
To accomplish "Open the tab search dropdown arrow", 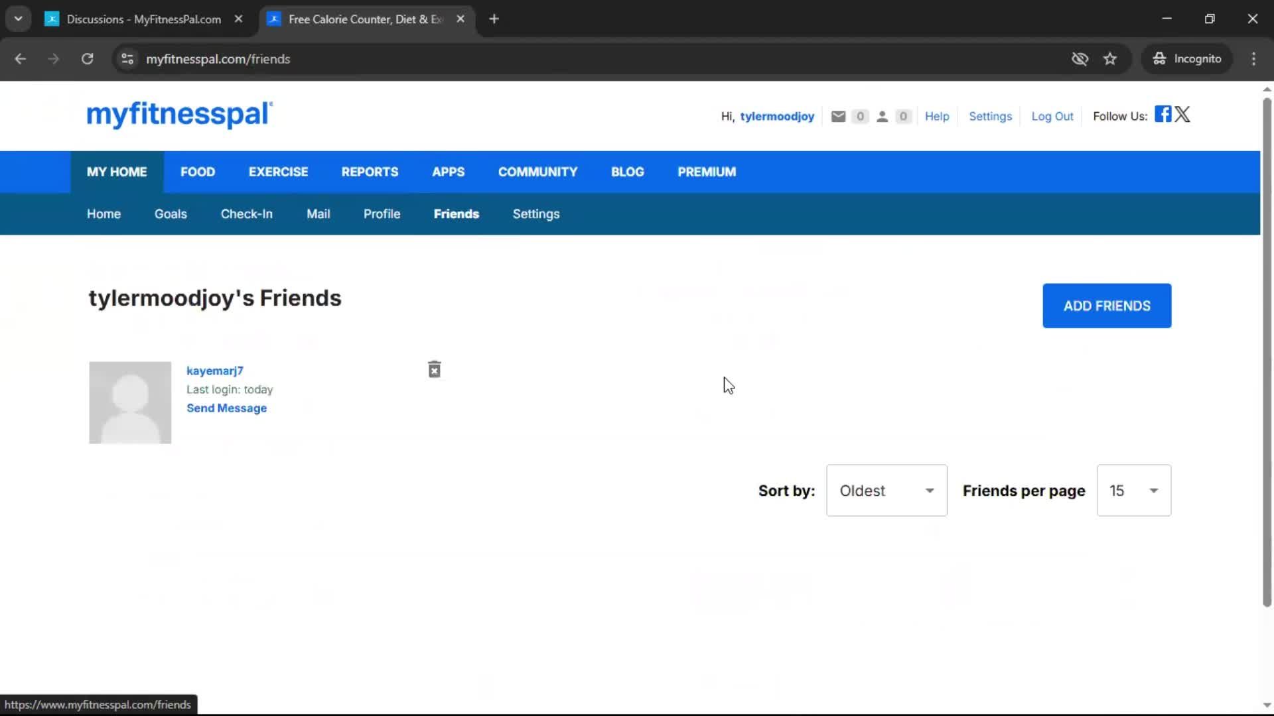I will pyautogui.click(x=19, y=19).
